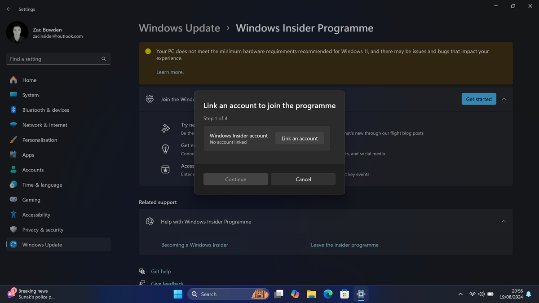Click the Bluetooth & devices icon
This screenshot has width=539, height=303.
pos(13,110)
